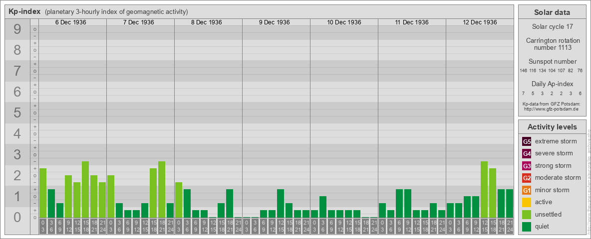Click the Activity levels panel heading
This screenshot has height=239, width=591.
pos(552,127)
